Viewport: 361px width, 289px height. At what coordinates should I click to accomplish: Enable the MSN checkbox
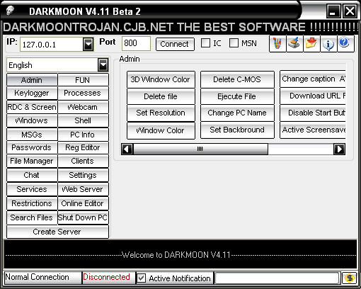[234, 43]
